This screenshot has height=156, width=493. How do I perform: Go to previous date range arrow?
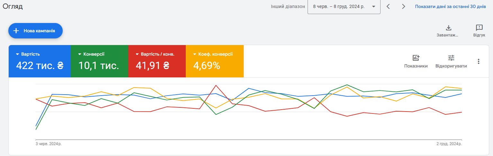pyautogui.click(x=388, y=6)
